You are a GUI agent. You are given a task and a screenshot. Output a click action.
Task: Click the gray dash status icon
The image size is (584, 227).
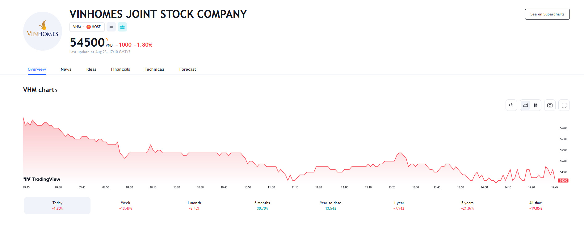[x=111, y=27]
